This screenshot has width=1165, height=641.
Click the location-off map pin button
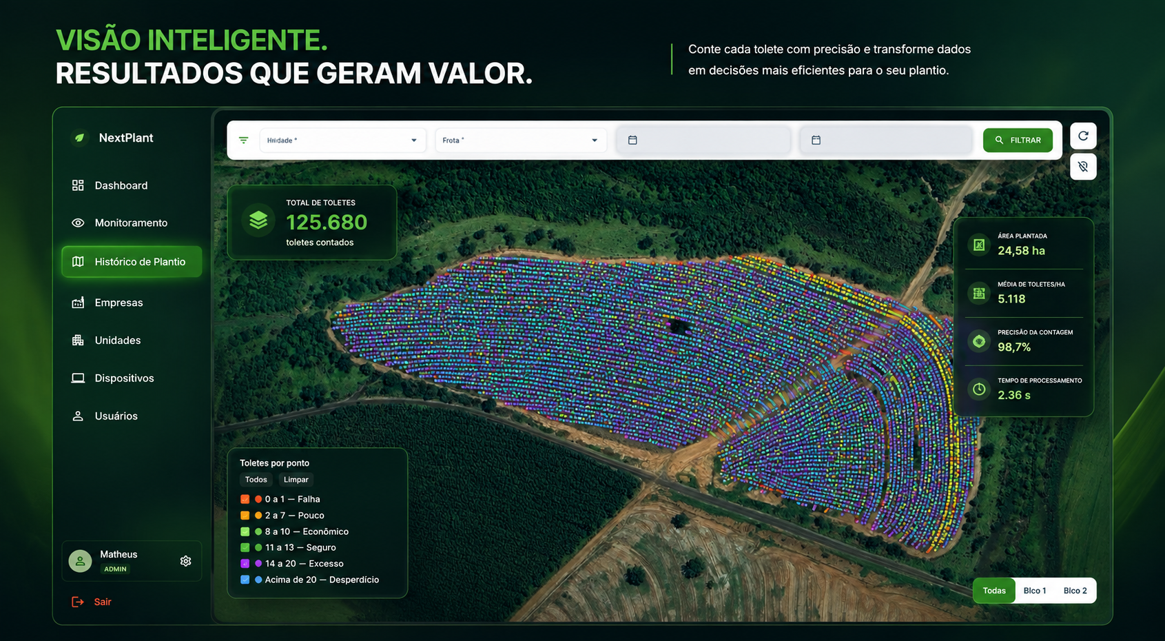1083,167
